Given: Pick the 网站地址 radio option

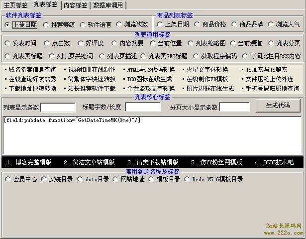Looking at the screenshot, I should tap(115, 179).
